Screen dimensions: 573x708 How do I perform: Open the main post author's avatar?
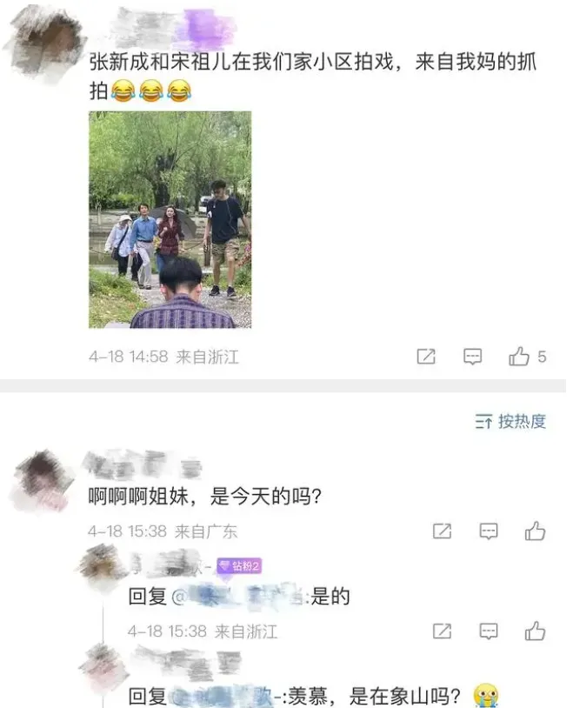click(44, 44)
